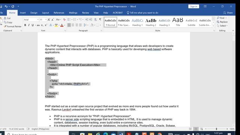Open the Change Case Aa dropdown
The width and height of the screenshot is (240, 135).
(58, 19)
